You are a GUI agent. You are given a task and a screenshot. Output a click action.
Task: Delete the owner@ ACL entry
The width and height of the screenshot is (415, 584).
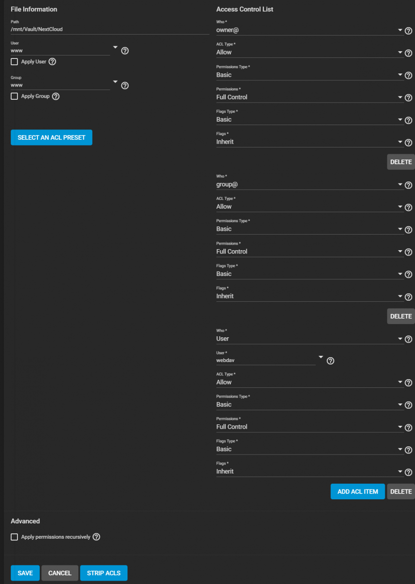(x=401, y=162)
